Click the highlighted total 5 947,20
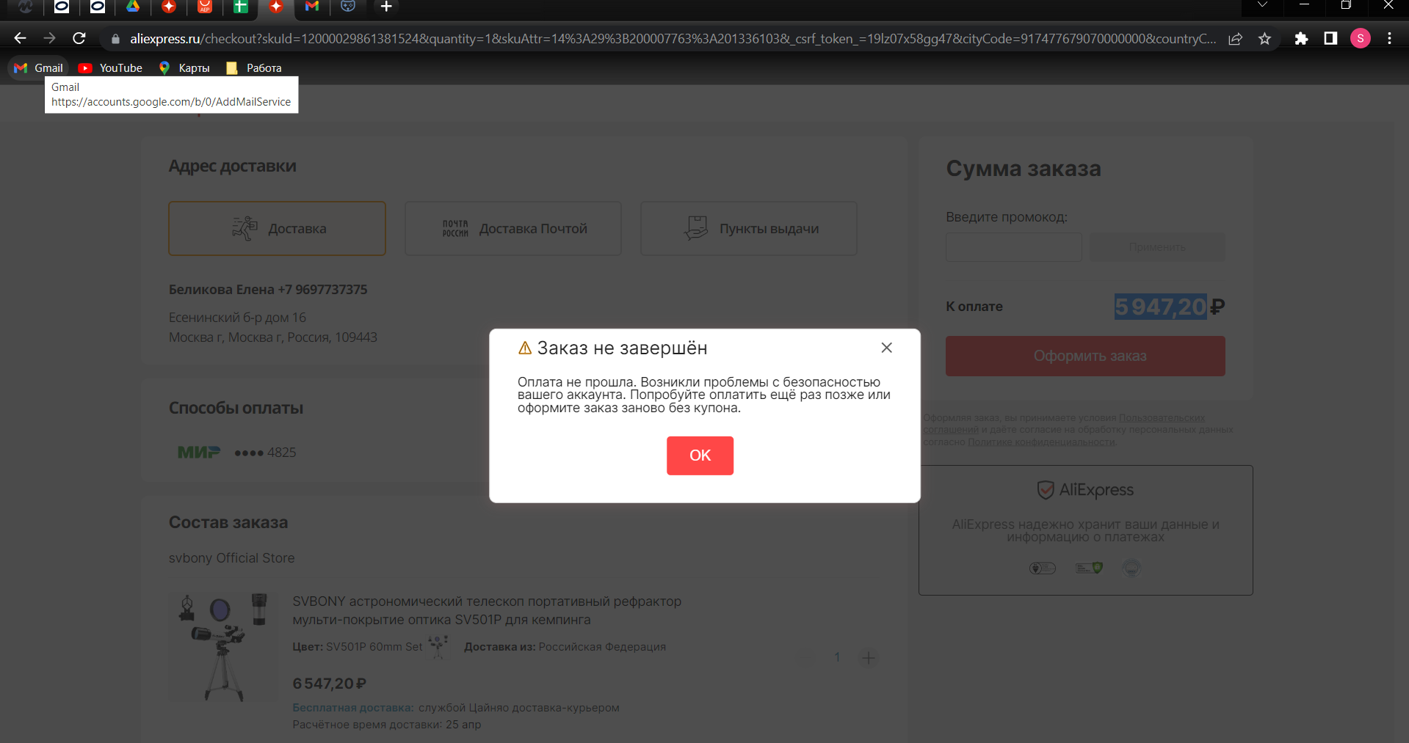Viewport: 1409px width, 743px height. click(1160, 307)
